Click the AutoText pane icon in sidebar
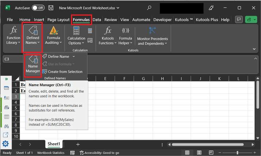Screen dimensions: 261x156 coord(6,98)
